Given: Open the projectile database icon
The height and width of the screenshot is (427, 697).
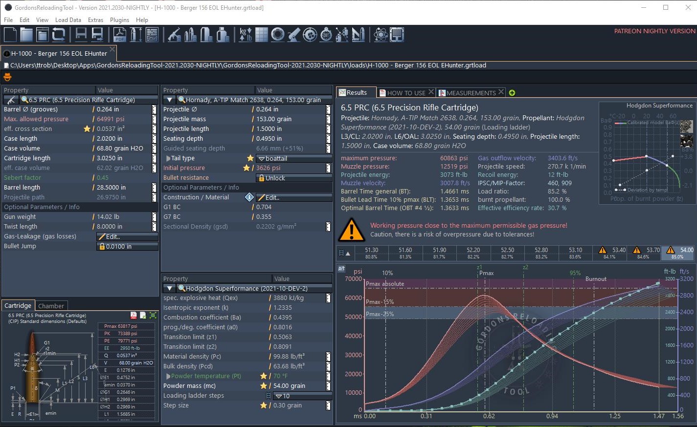Looking at the screenshot, I should point(206,35).
